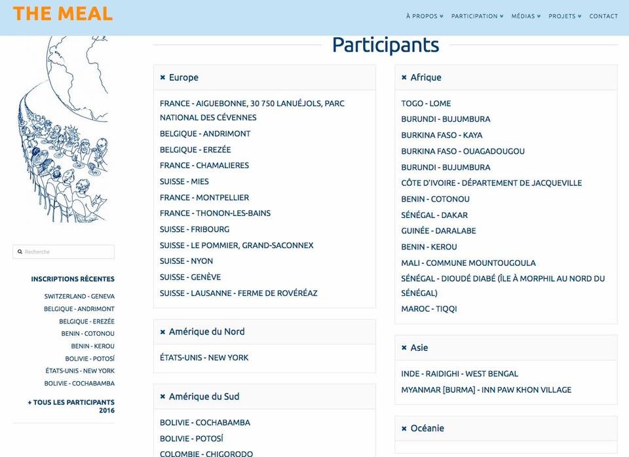Open Europe list entry Belgique - Erezée
This screenshot has height=457, width=629.
tap(195, 149)
